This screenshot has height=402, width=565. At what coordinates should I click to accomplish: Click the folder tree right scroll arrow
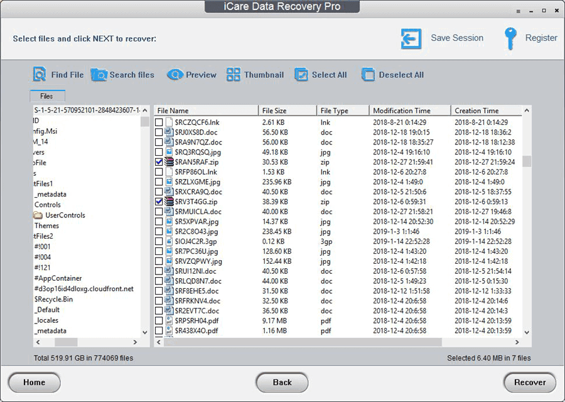[135, 342]
